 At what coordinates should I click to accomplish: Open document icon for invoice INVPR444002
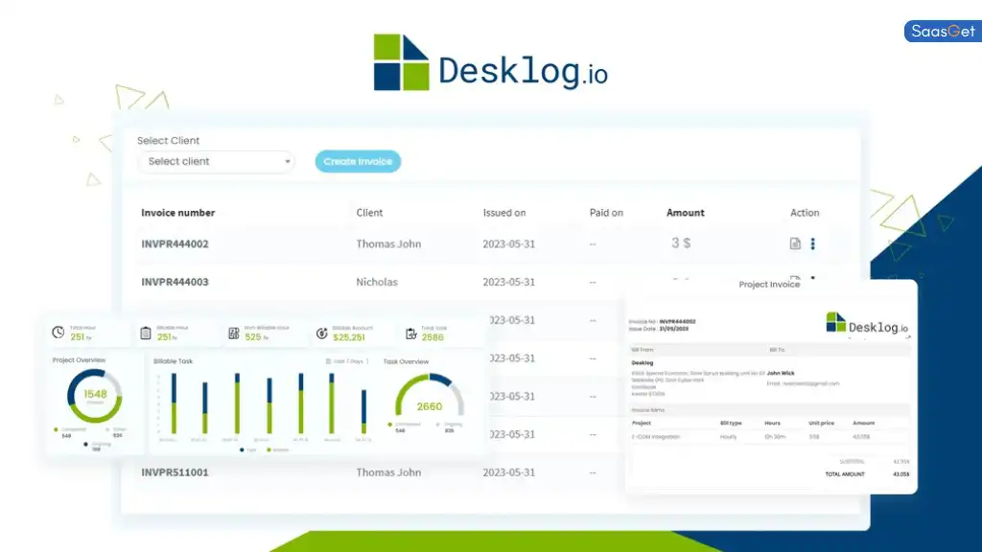click(x=795, y=243)
